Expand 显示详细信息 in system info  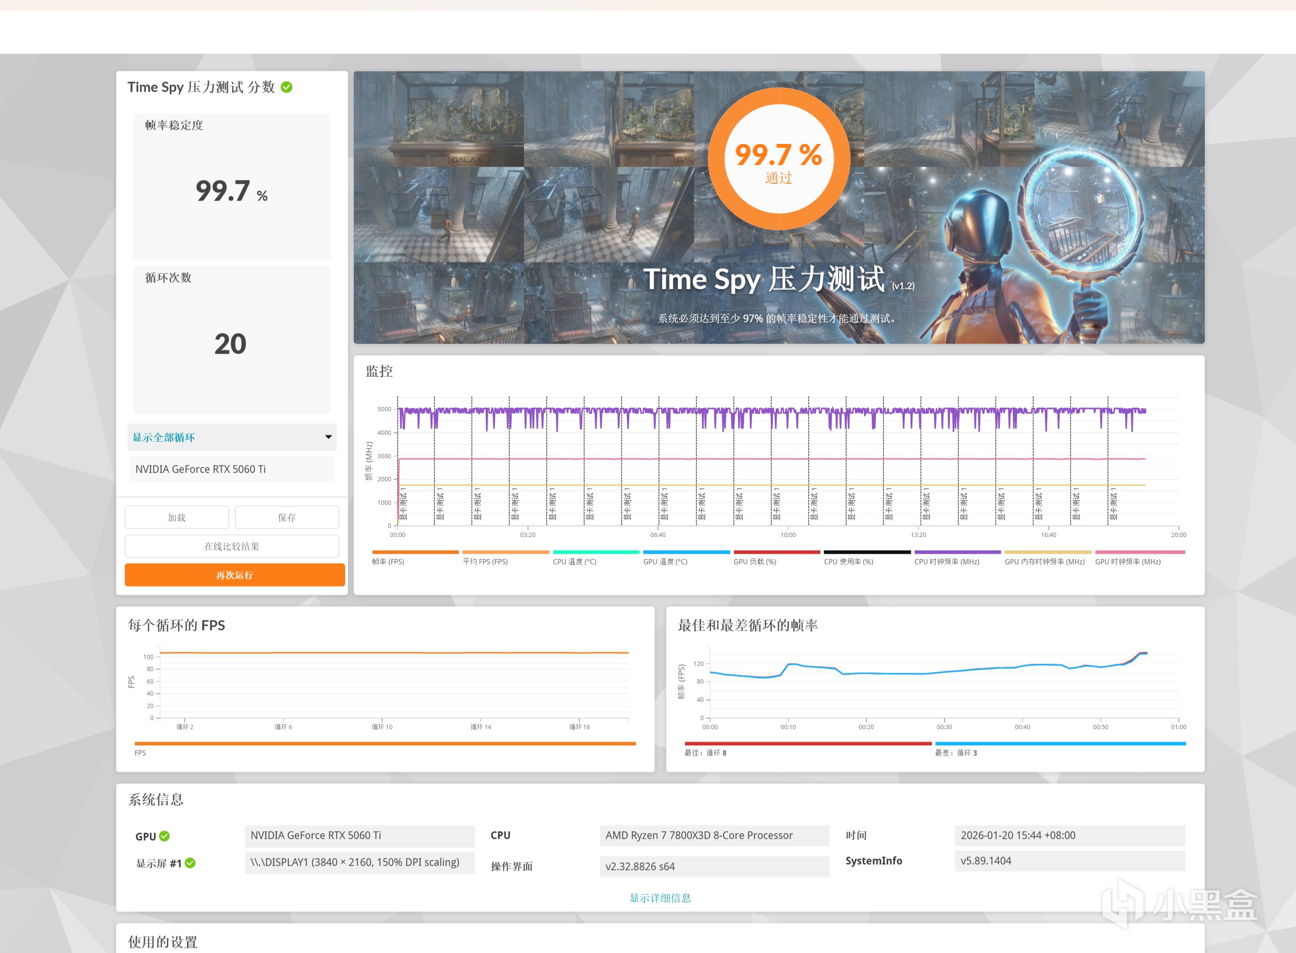coord(660,898)
